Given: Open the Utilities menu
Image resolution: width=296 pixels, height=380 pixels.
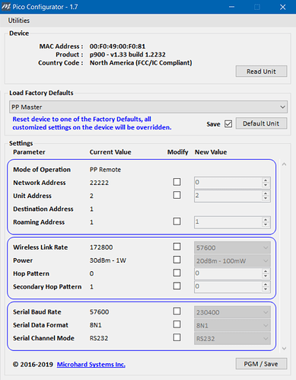Looking at the screenshot, I should click(19, 21).
